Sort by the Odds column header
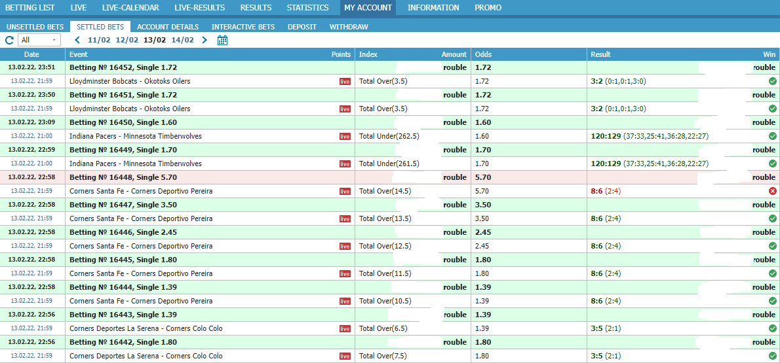780x363 pixels. [x=483, y=54]
